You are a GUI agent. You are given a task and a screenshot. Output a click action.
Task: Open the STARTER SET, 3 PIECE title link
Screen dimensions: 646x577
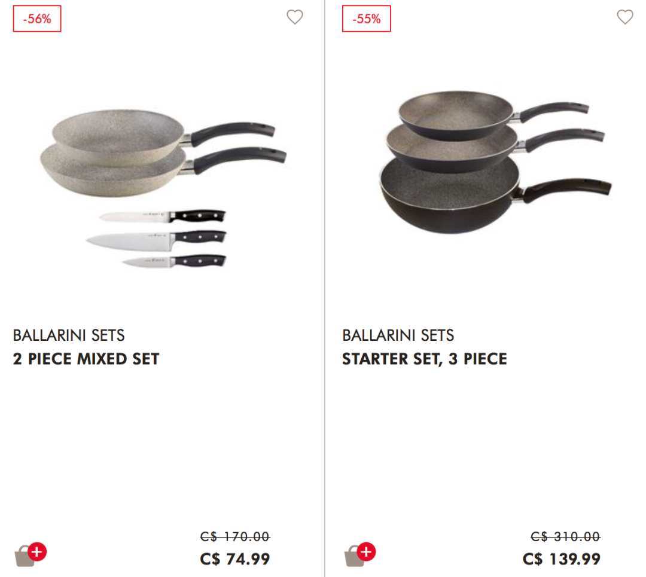coord(424,359)
